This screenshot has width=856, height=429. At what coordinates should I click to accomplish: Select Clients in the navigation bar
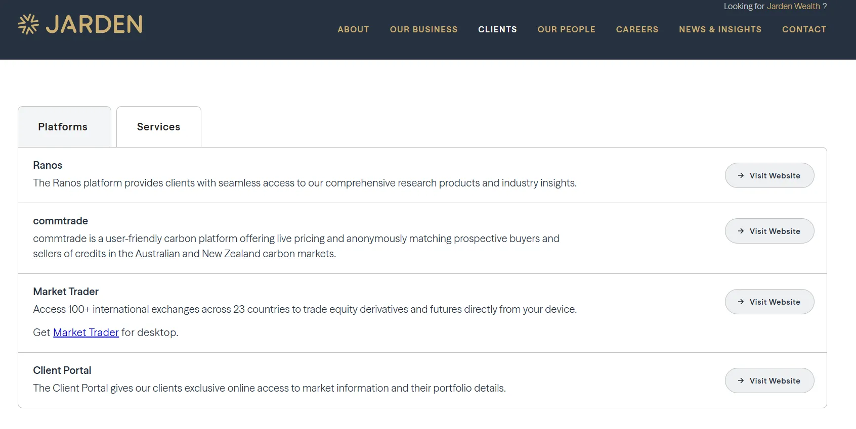tap(497, 29)
